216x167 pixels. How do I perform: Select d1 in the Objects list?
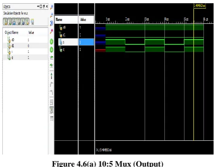(25, 46)
